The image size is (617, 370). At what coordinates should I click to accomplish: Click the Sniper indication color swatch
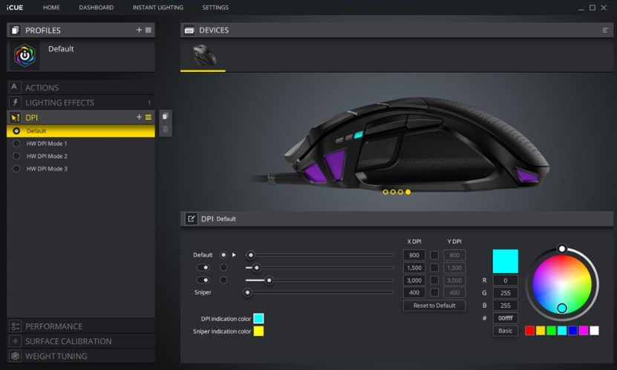coord(258,331)
